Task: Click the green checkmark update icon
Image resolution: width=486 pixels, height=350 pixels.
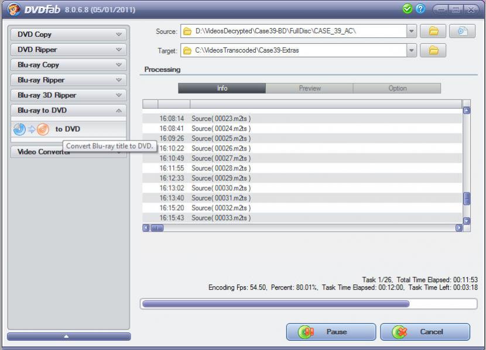Action: click(408, 9)
